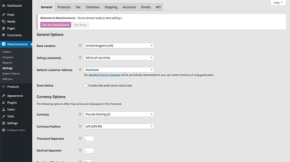
Task: Switch to the Tax tab
Action: (x=78, y=7)
